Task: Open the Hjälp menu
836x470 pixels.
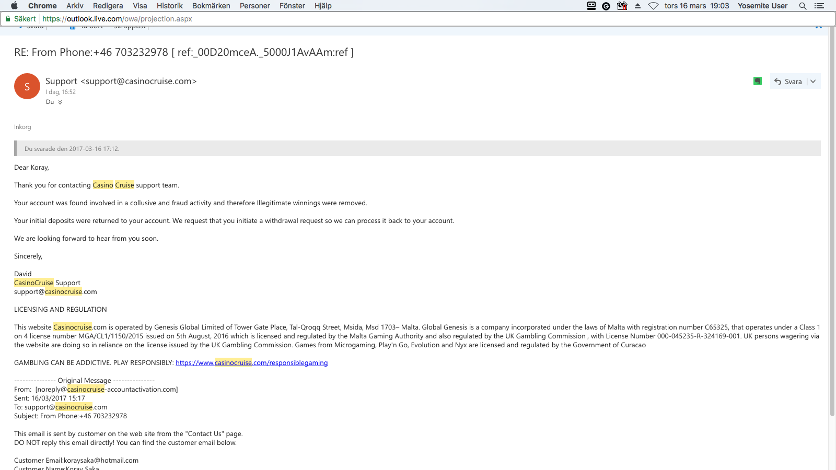Action: point(323,6)
